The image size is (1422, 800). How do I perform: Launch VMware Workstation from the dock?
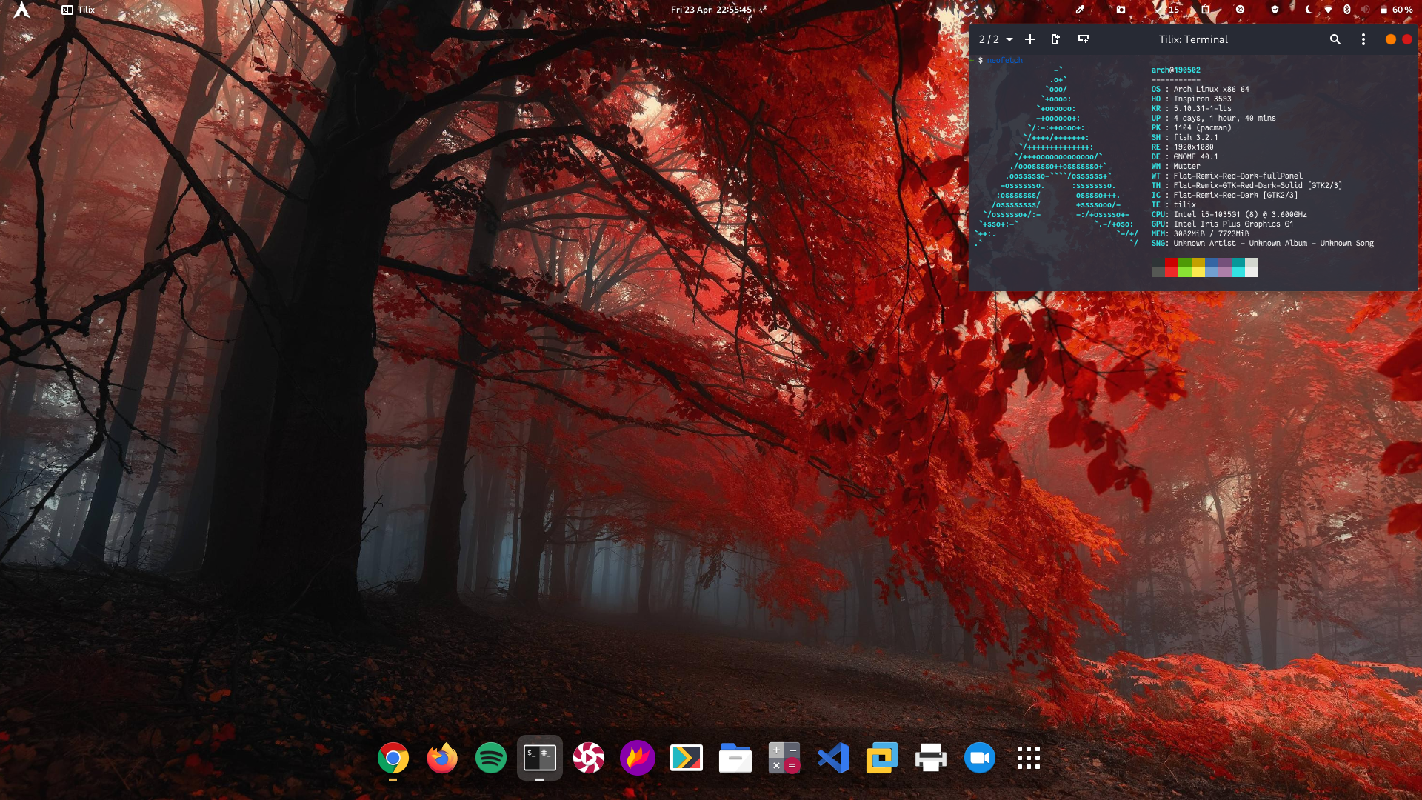pos(882,758)
